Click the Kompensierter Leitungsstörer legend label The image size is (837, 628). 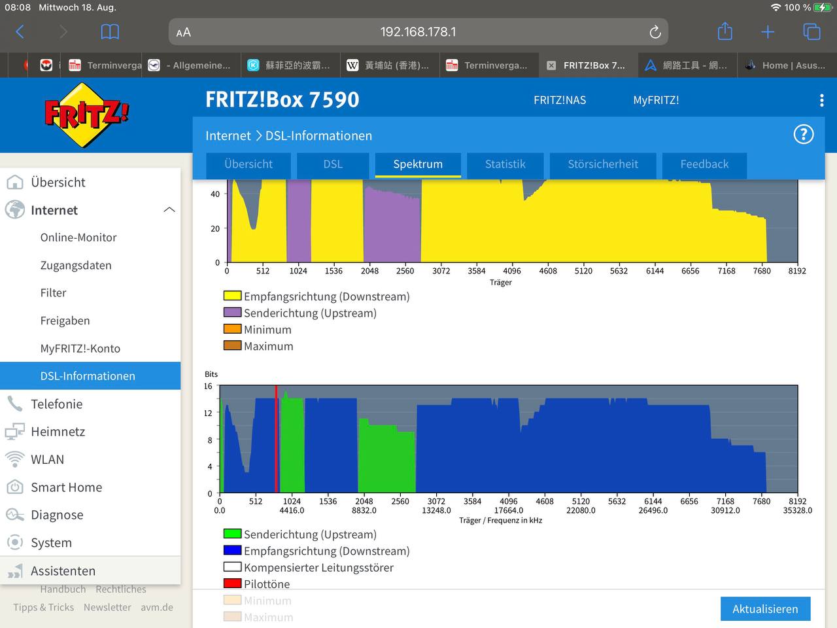[318, 567]
